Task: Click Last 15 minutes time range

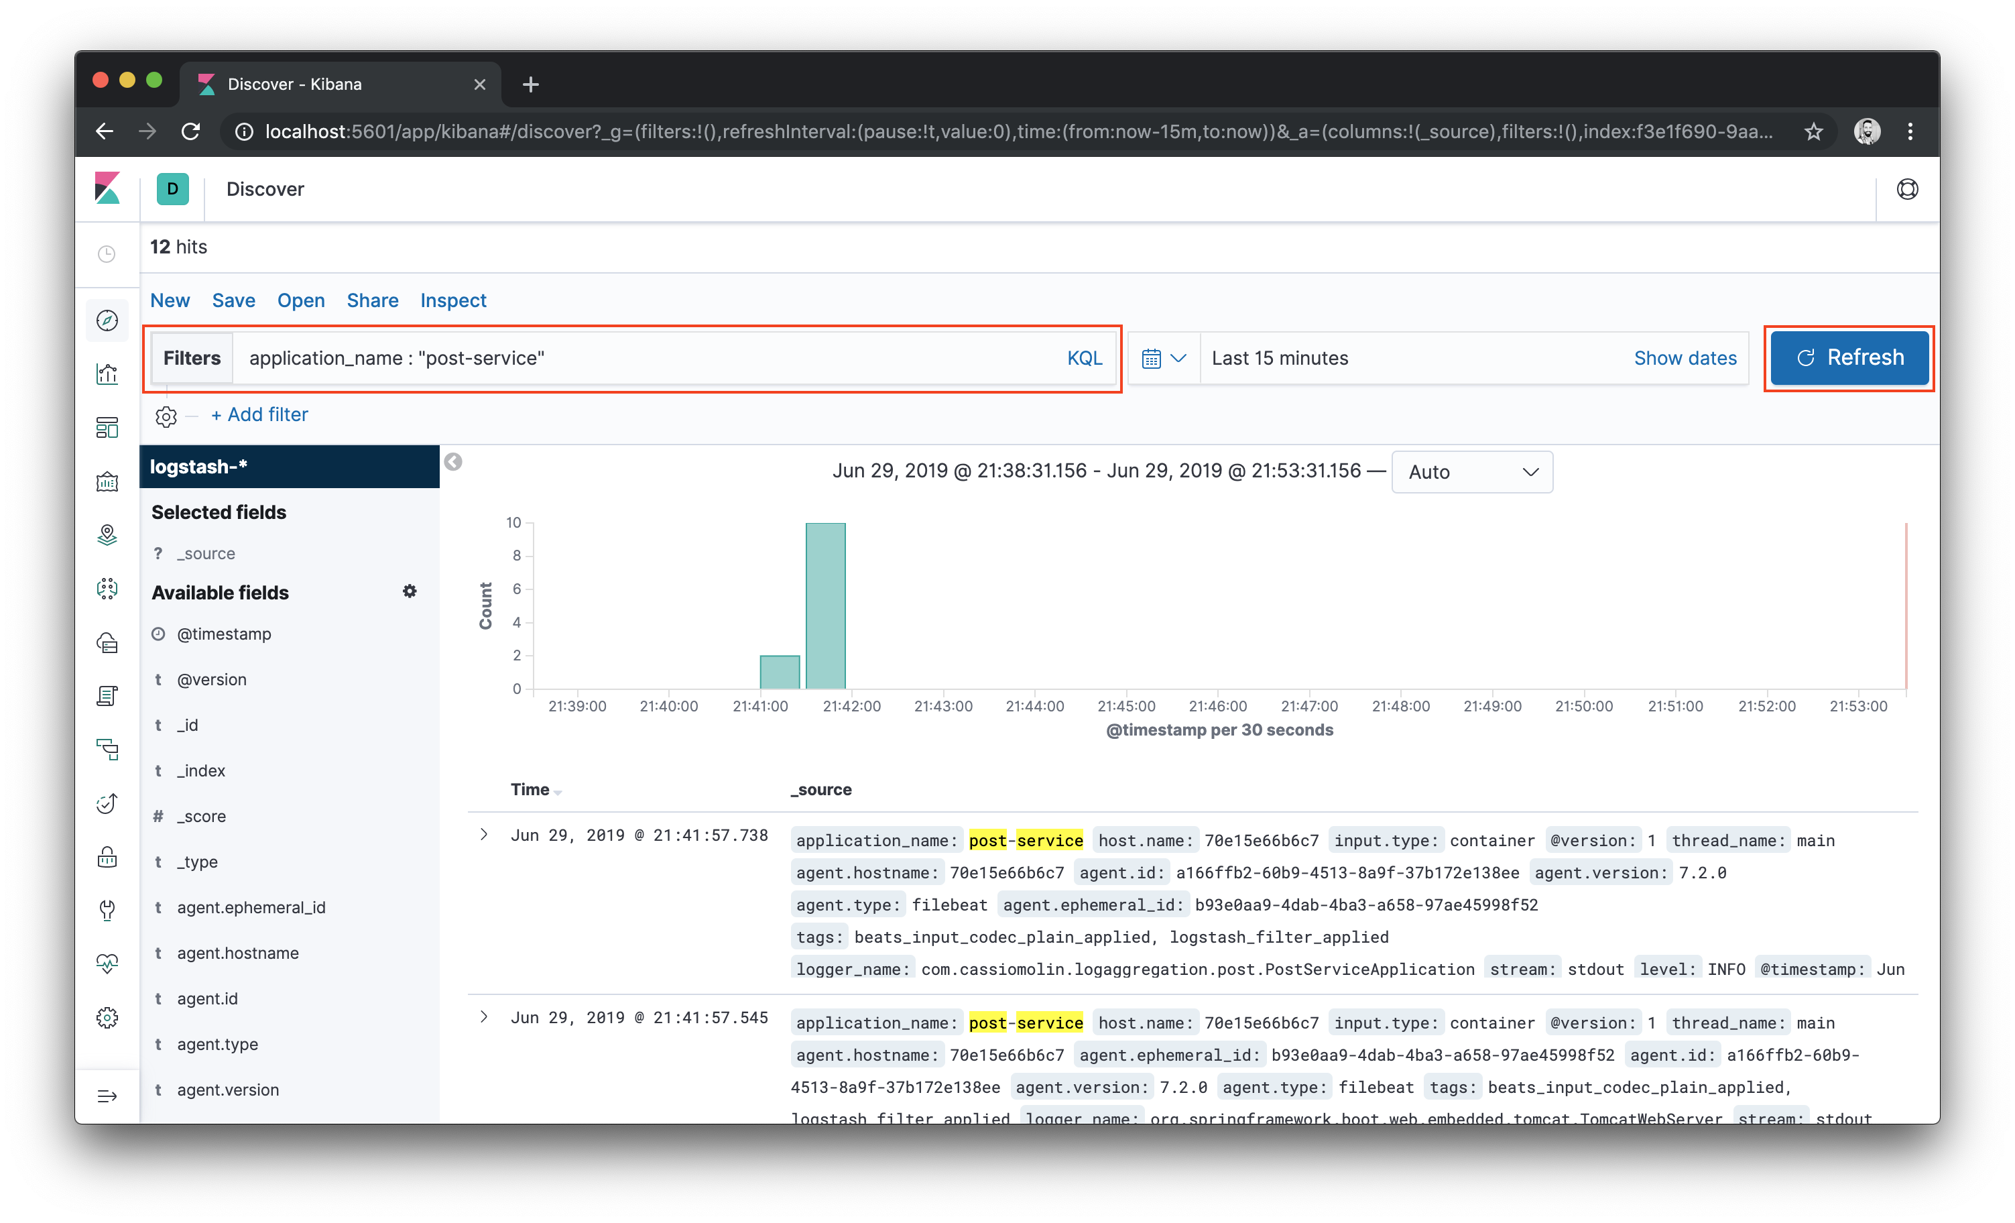Action: (1280, 358)
